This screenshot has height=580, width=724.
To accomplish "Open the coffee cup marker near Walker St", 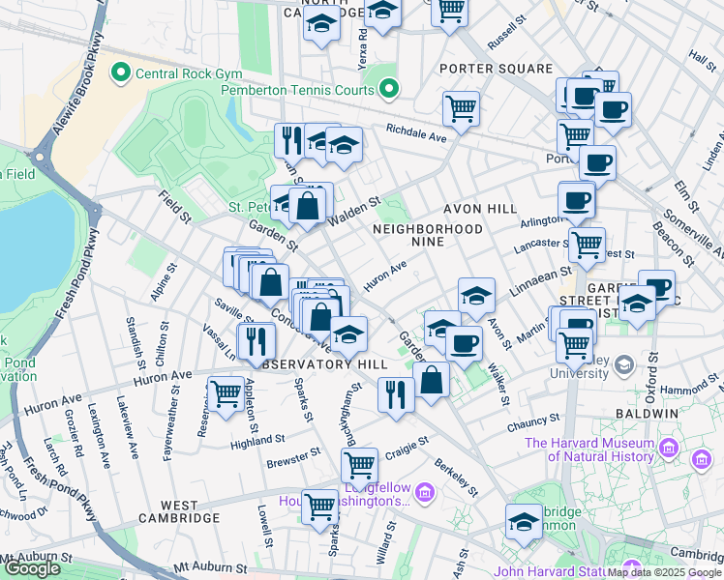I will 464,346.
